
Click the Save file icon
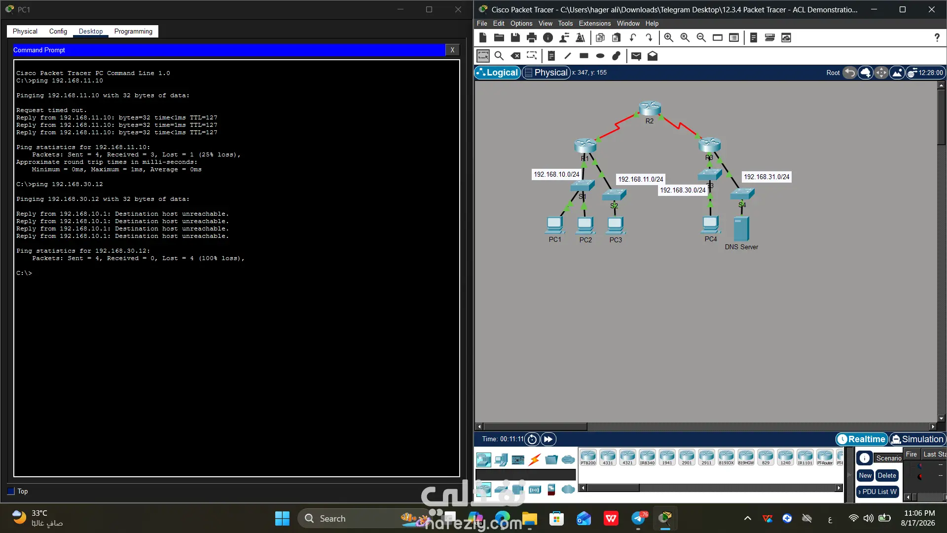[515, 38]
